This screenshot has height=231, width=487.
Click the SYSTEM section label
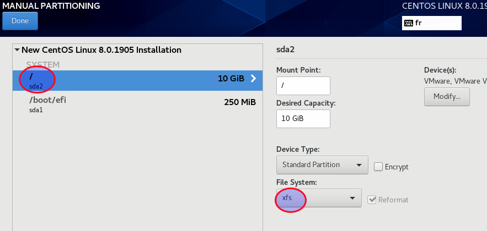pos(43,65)
